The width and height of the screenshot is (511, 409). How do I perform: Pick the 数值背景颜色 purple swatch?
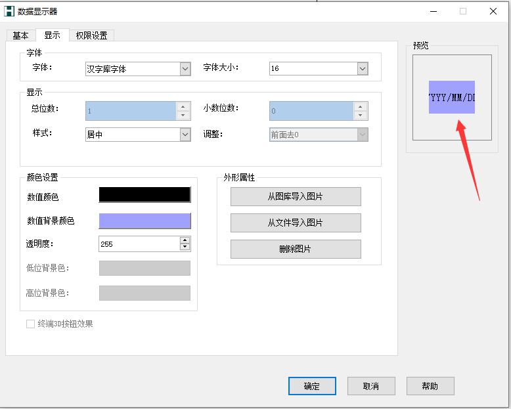[144, 221]
